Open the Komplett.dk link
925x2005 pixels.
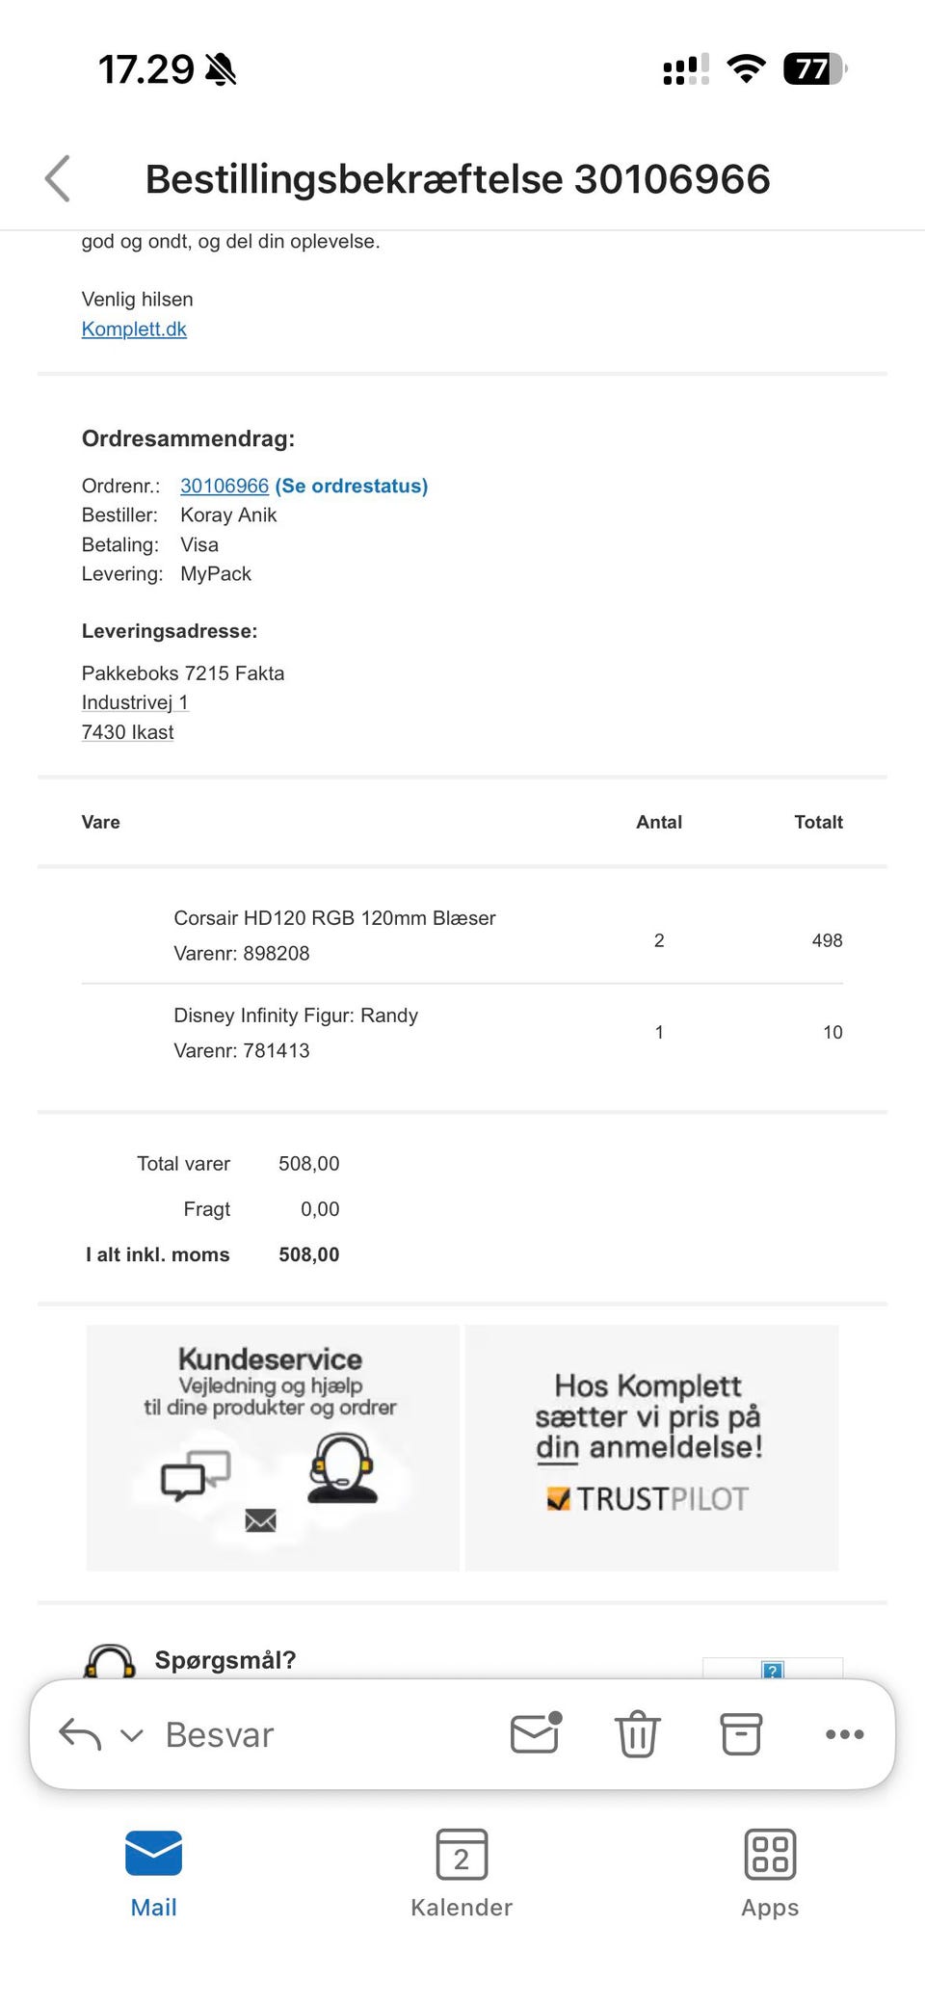tap(134, 330)
